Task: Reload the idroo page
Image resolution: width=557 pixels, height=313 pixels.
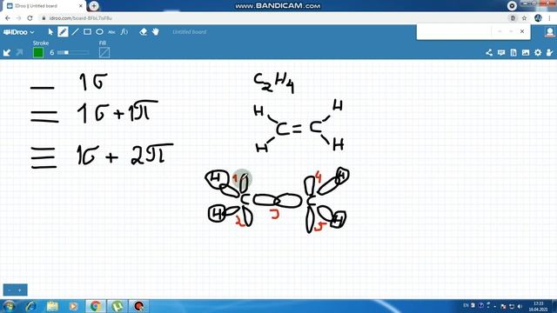Action: [30, 18]
